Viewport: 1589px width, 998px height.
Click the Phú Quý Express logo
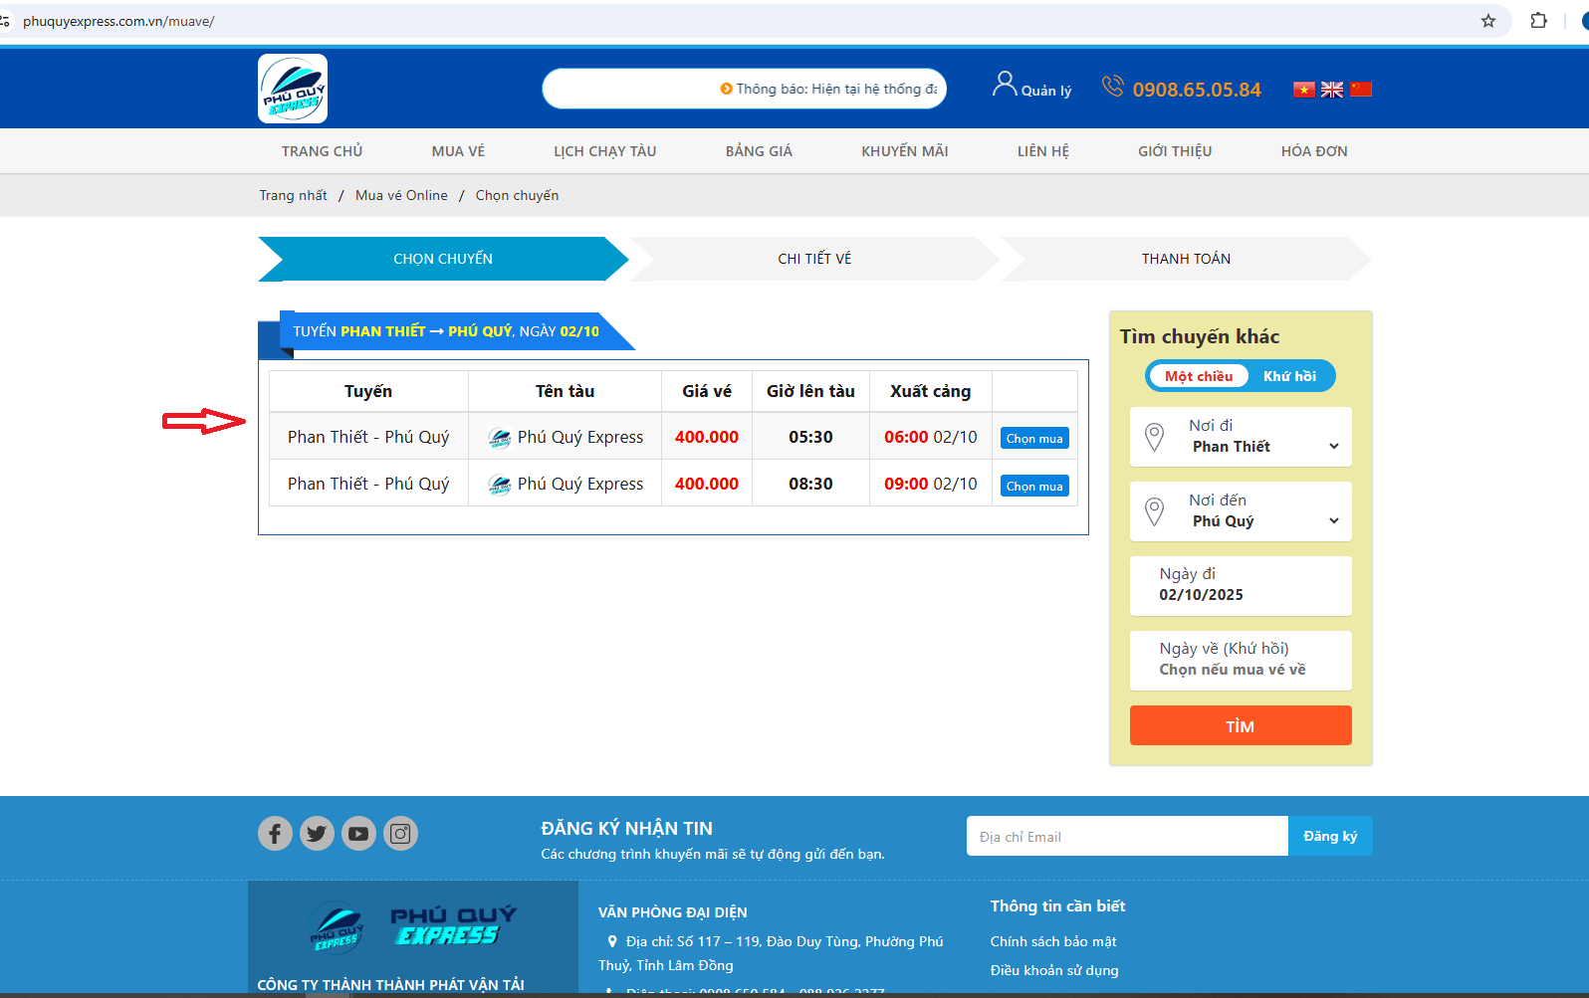(x=293, y=89)
